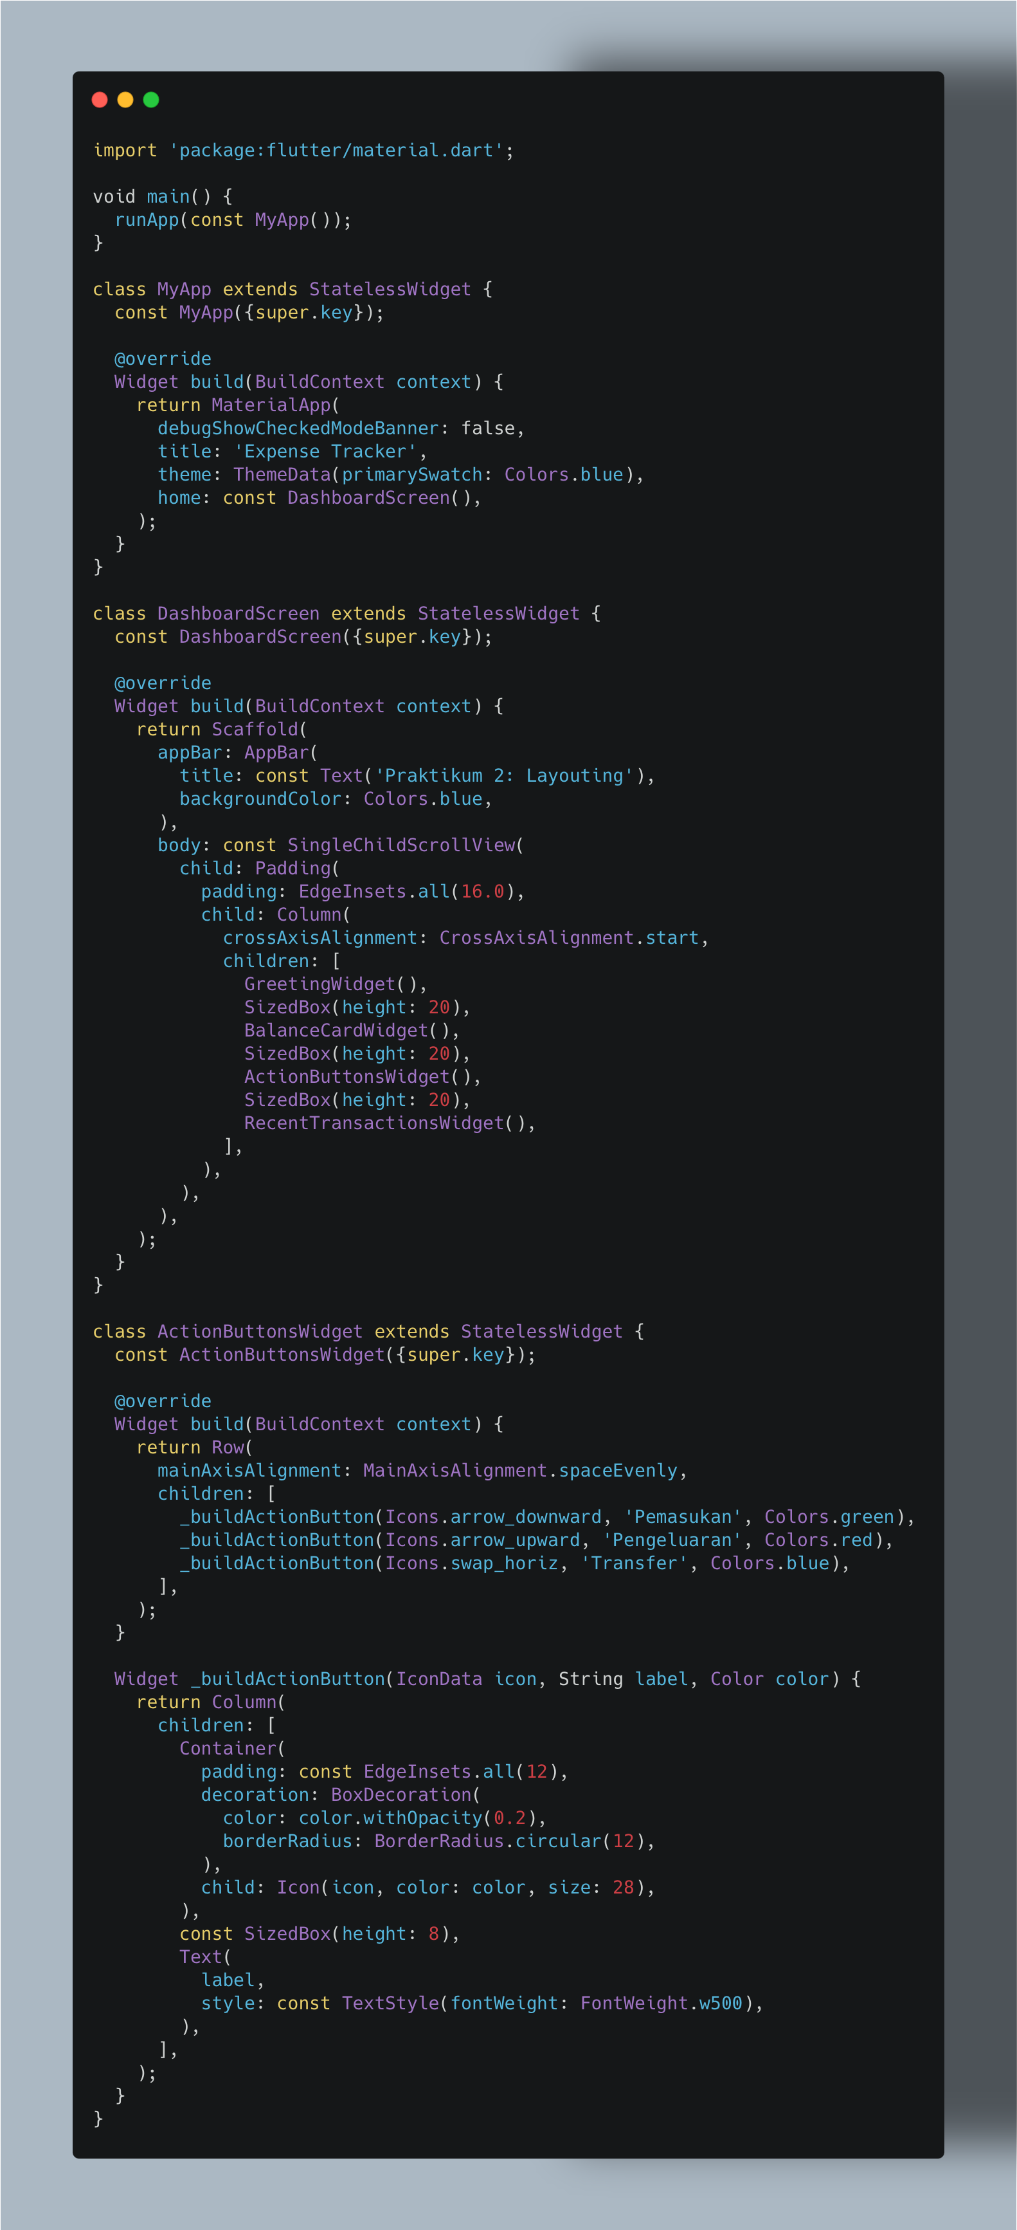The width and height of the screenshot is (1017, 2230).
Task: Click the green maximize dot
Action: point(150,100)
